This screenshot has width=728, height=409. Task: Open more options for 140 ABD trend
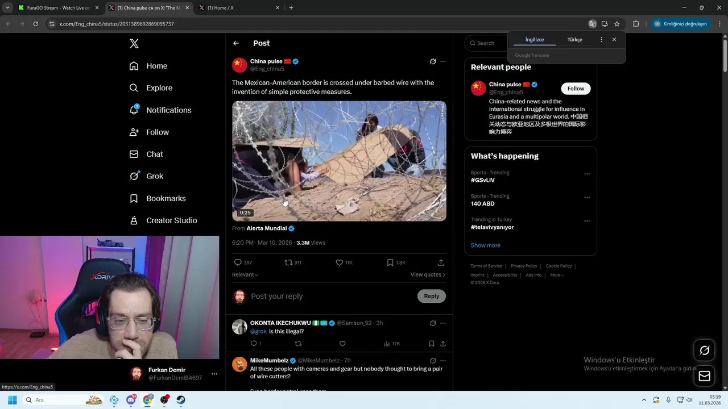coord(587,198)
